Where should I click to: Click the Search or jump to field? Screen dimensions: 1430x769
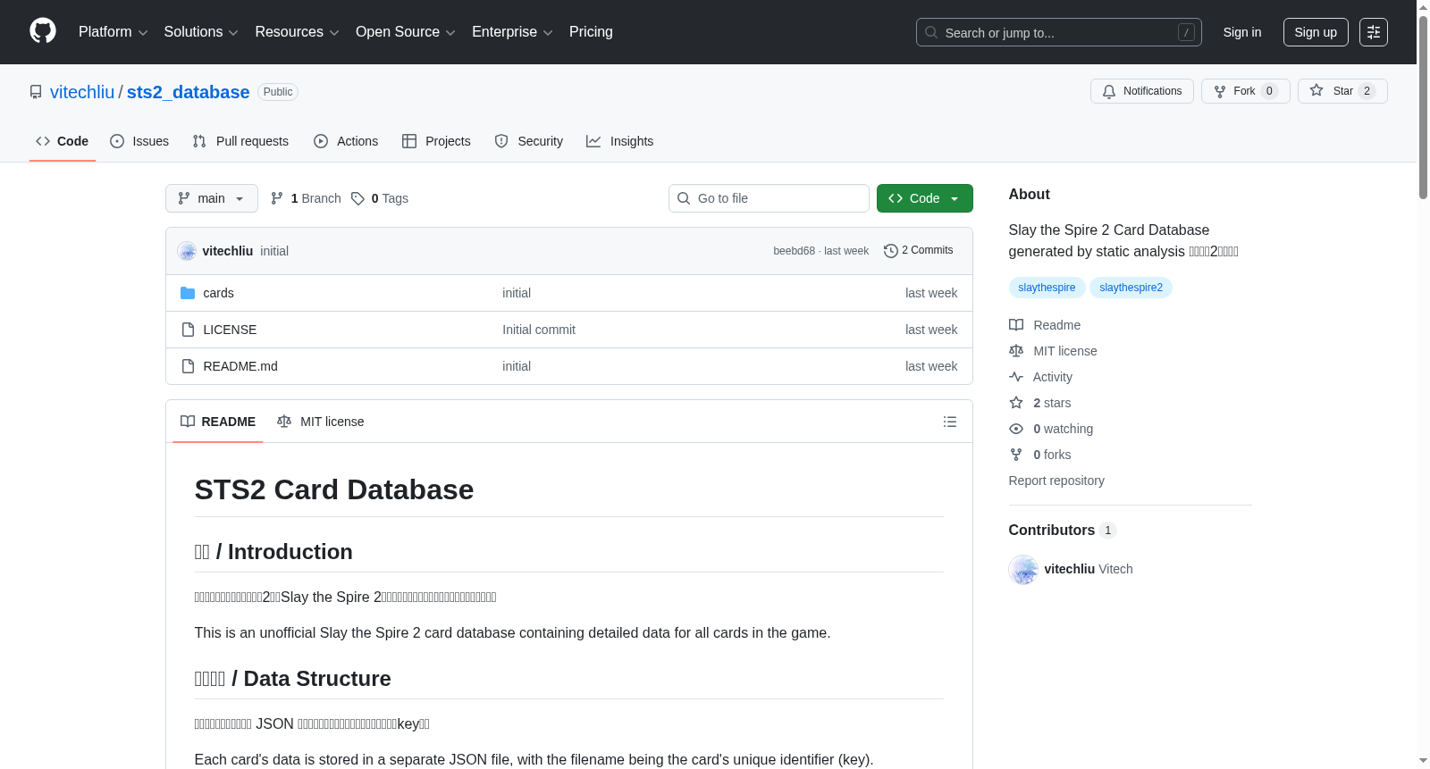pos(1059,32)
